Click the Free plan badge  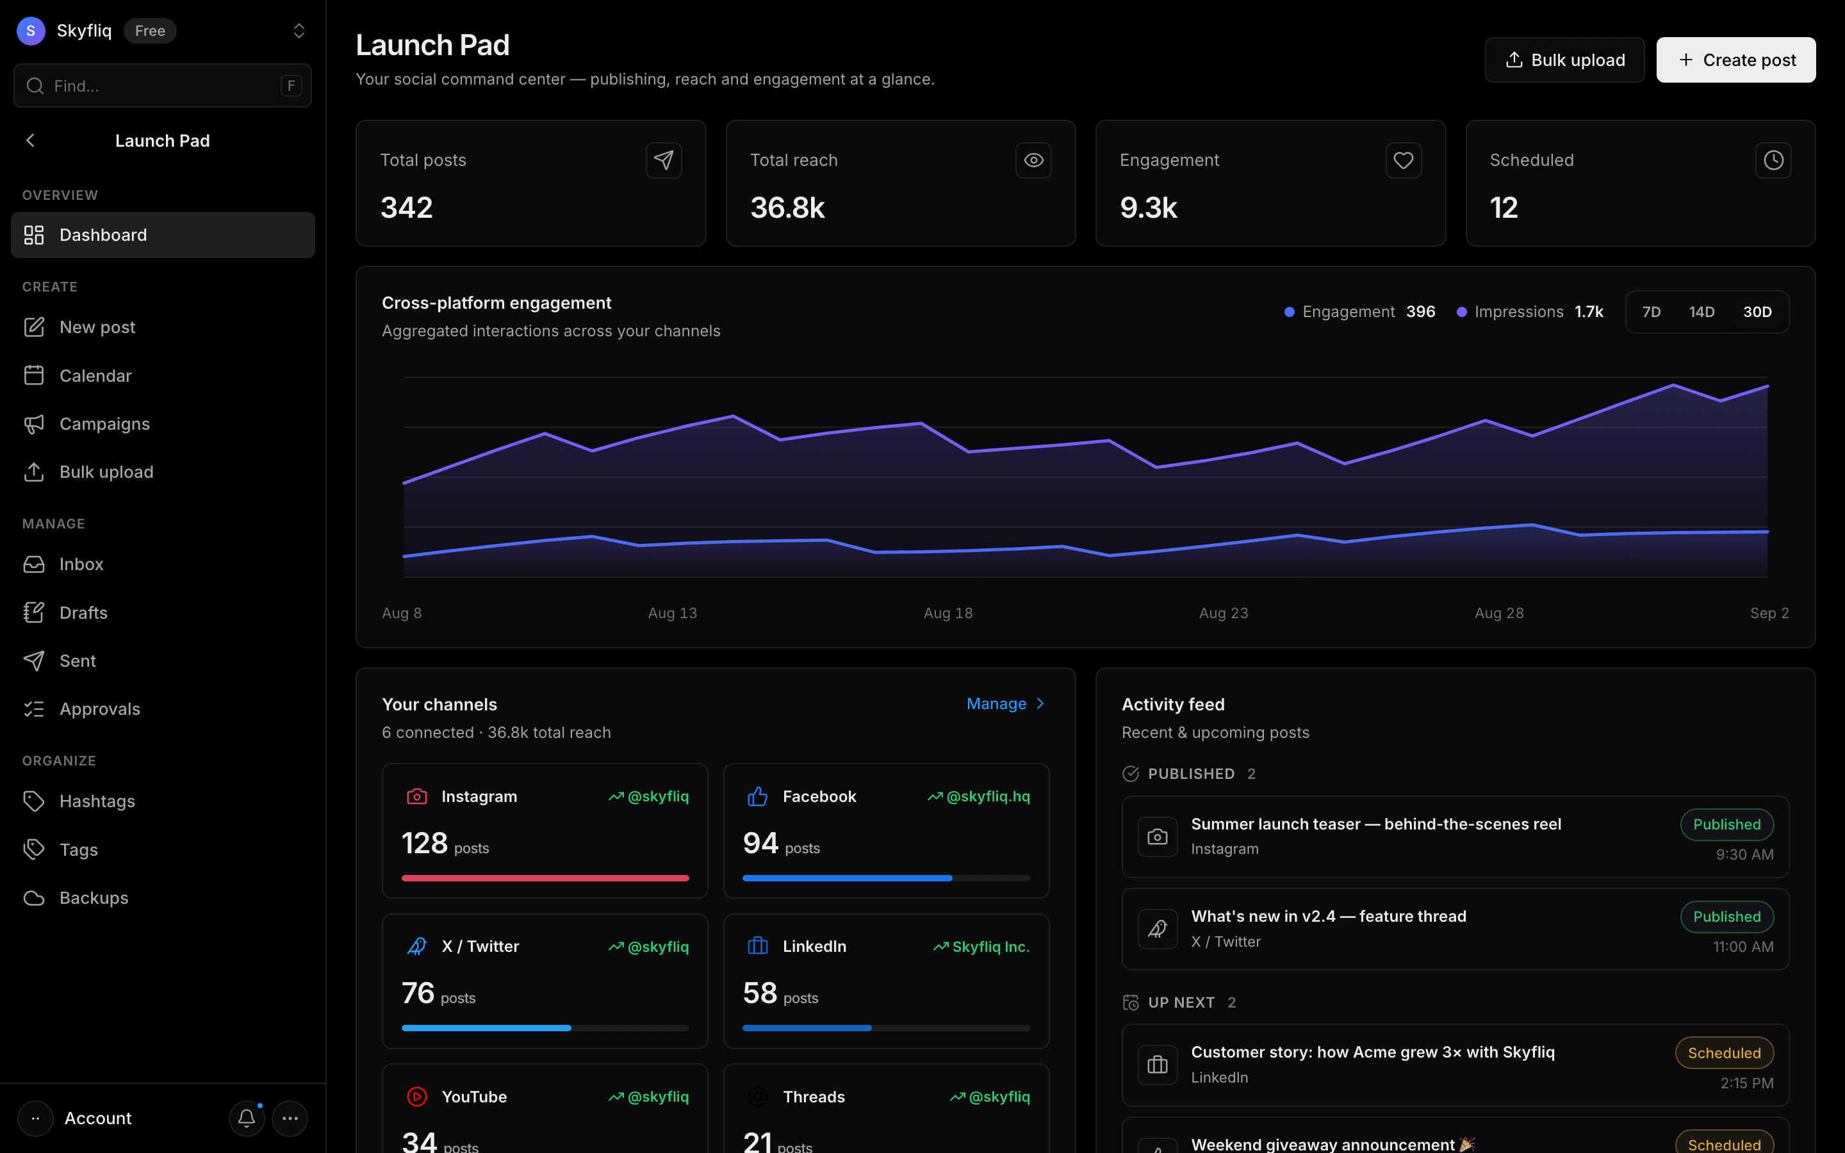(149, 31)
